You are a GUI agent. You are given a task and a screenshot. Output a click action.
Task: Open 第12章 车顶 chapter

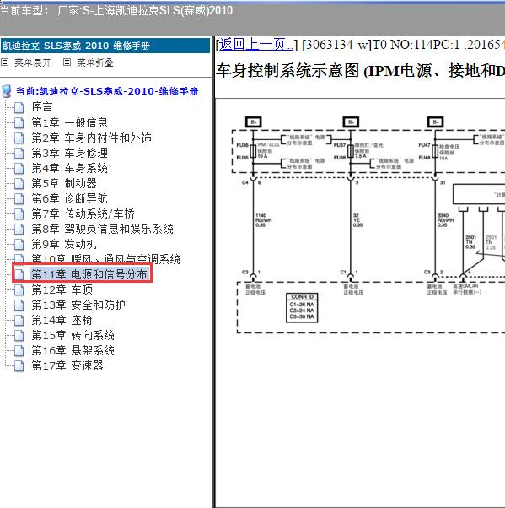(62, 290)
